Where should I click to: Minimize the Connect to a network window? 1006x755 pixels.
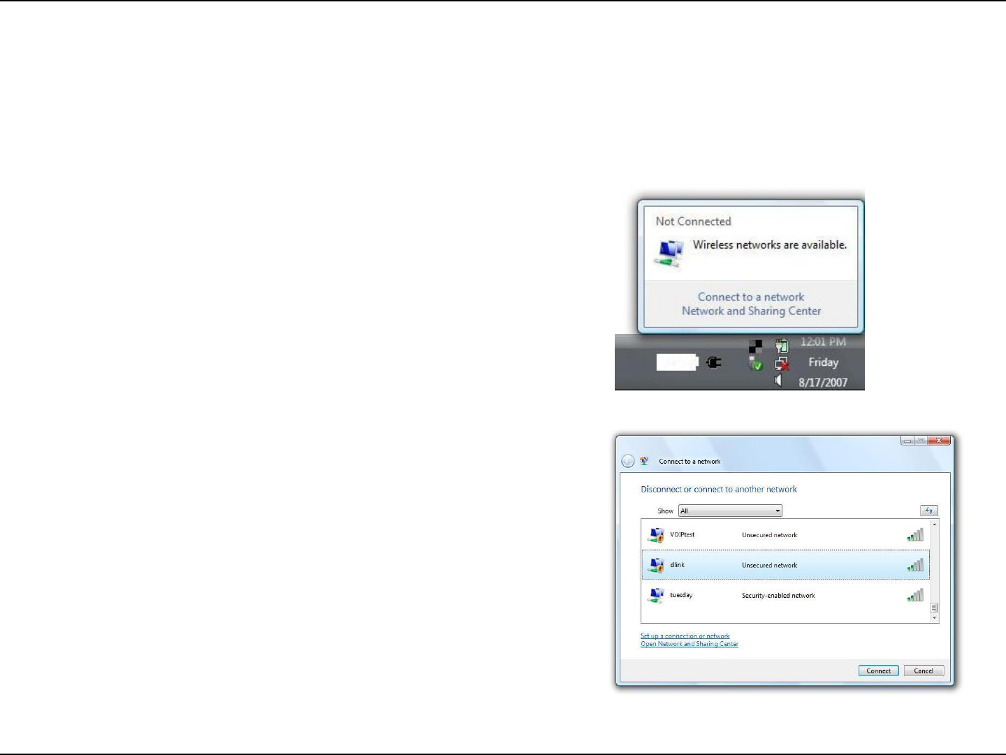coord(907,441)
